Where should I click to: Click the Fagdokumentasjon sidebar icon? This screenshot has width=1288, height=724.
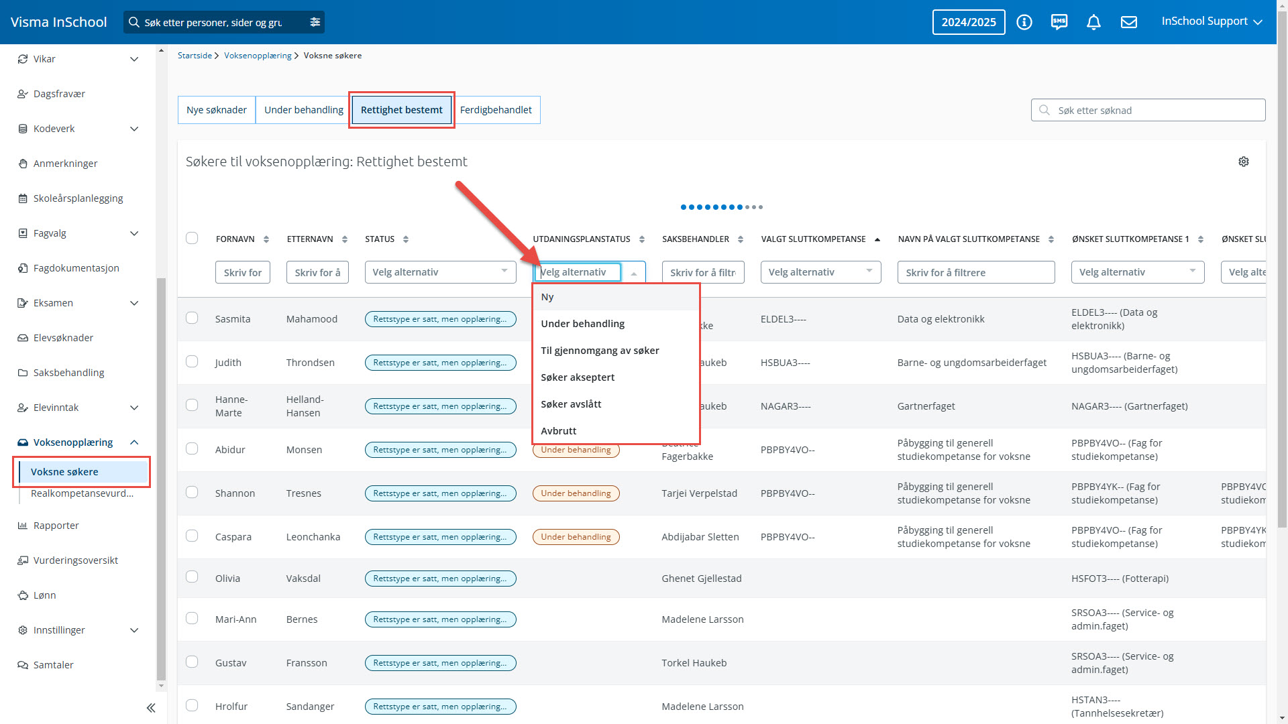(x=23, y=268)
